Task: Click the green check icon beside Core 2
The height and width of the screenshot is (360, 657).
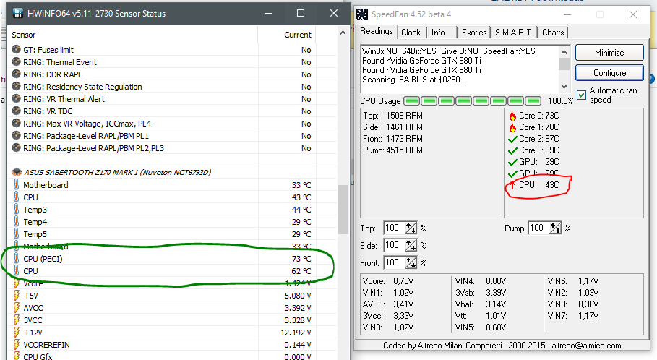Action: [512, 139]
